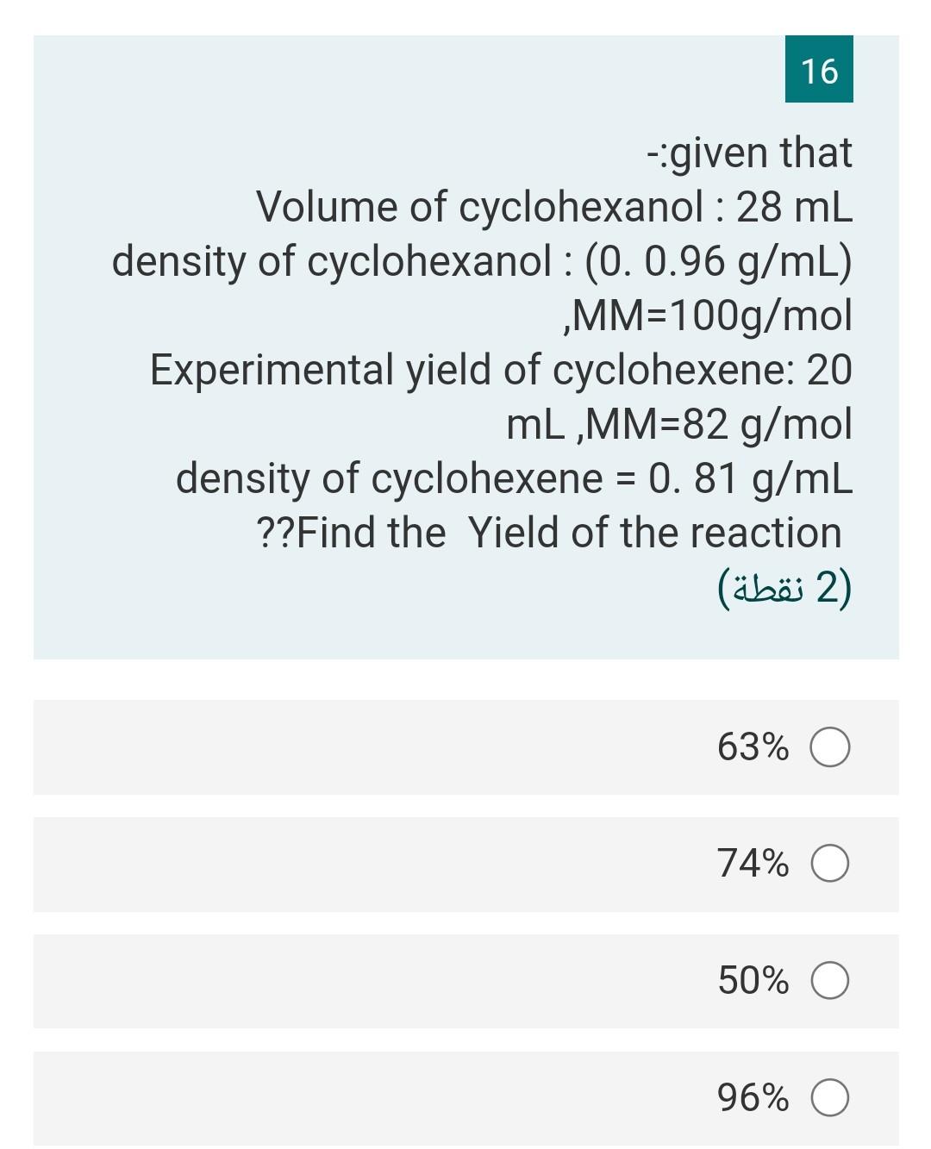931x1149 pixels.
Task: Click empty area of the 96% option row
Action: (x=371, y=1098)
